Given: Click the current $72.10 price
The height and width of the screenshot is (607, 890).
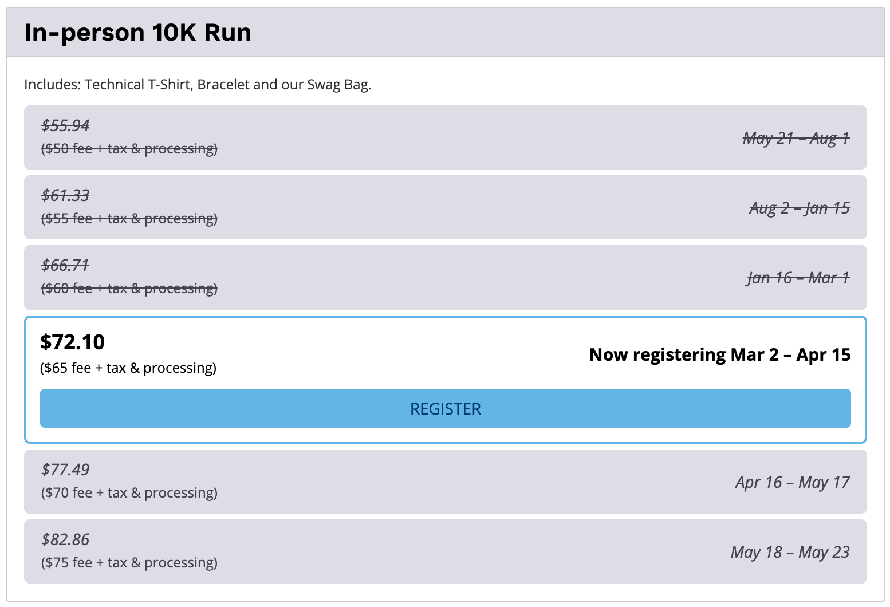Looking at the screenshot, I should pos(72,342).
